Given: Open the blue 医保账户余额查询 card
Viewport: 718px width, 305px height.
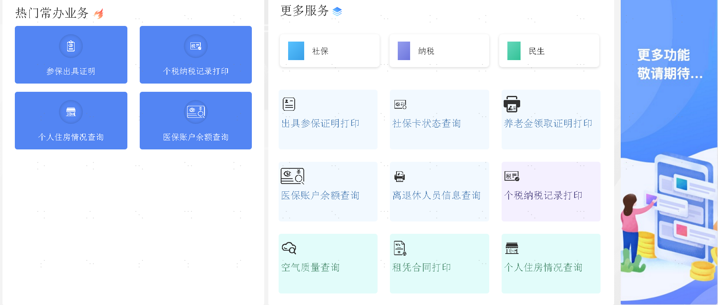Looking at the screenshot, I should pos(196,121).
